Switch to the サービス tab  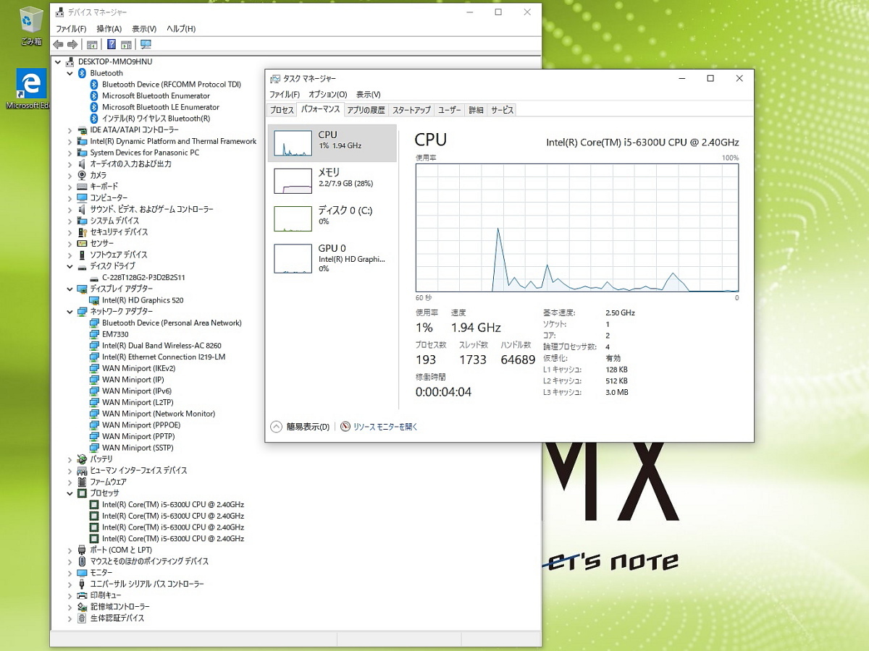(502, 110)
